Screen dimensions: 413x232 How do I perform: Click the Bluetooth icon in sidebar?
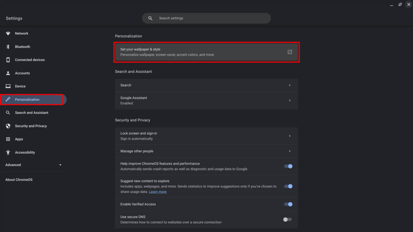point(8,47)
